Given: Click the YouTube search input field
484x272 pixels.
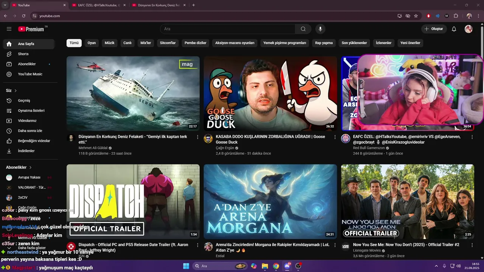Looking at the screenshot, I should pyautogui.click(x=228, y=29).
